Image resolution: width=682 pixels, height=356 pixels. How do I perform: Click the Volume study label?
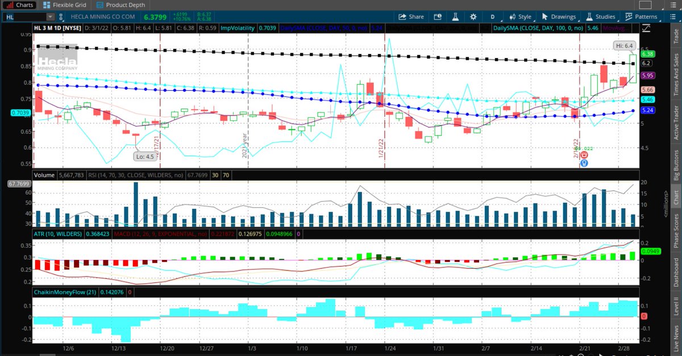coord(44,175)
